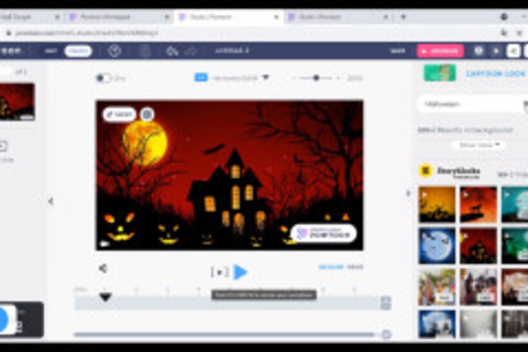Click the horizontal timeline scrollbar
The image size is (528, 352).
pyautogui.click(x=224, y=334)
